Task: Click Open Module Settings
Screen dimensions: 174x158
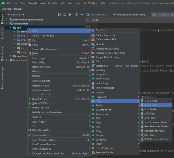Action: pyautogui.click(x=59, y=140)
